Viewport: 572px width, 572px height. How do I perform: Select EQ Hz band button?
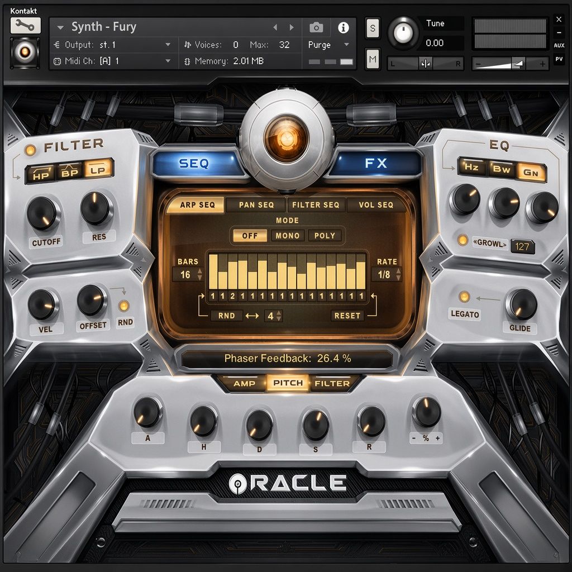471,167
